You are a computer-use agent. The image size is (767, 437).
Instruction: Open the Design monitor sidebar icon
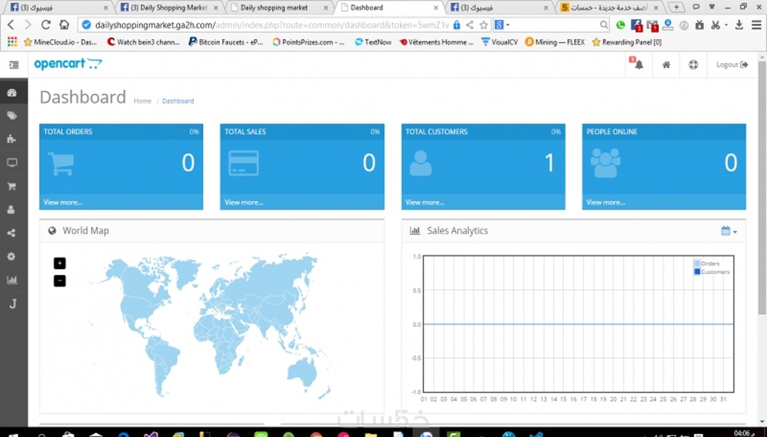[12, 163]
